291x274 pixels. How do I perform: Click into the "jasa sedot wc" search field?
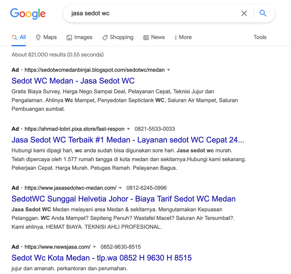[151, 13]
